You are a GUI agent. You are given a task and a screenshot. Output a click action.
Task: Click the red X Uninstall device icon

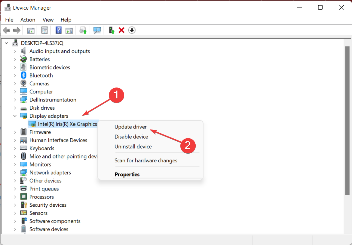click(x=121, y=30)
